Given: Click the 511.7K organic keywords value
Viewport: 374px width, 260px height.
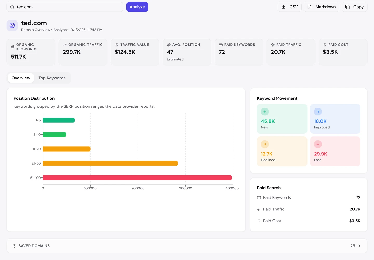Looking at the screenshot, I should coord(18,57).
